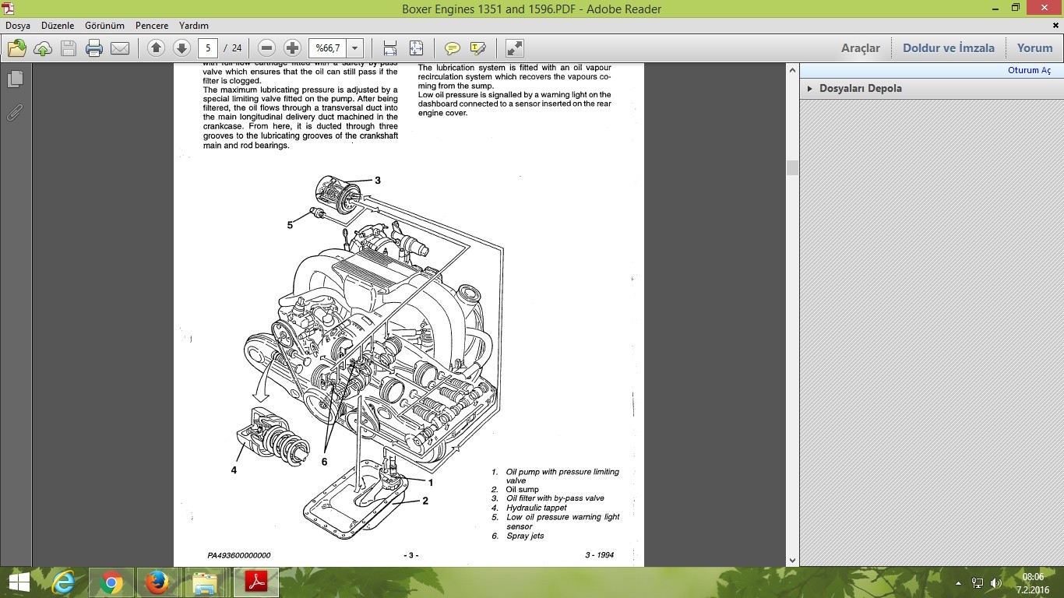Select the fit-width scrolling mode icon
Image resolution: width=1064 pixels, height=598 pixels.
pos(390,48)
